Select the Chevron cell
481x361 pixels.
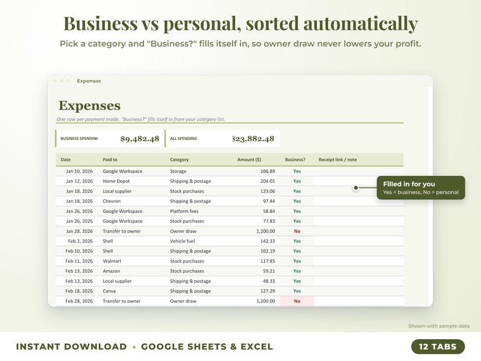tap(111, 201)
